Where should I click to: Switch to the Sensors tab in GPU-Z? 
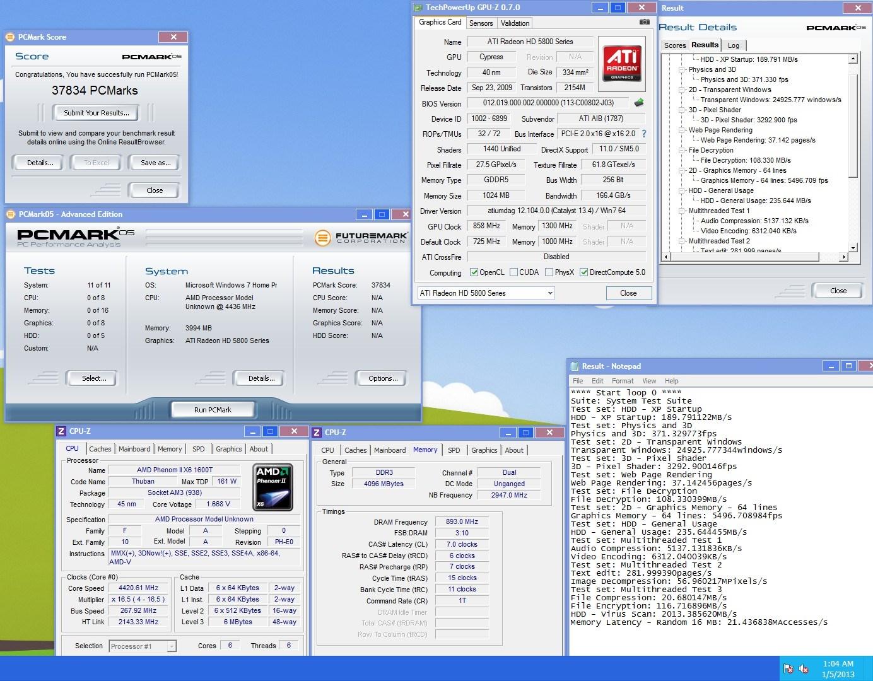(x=481, y=23)
